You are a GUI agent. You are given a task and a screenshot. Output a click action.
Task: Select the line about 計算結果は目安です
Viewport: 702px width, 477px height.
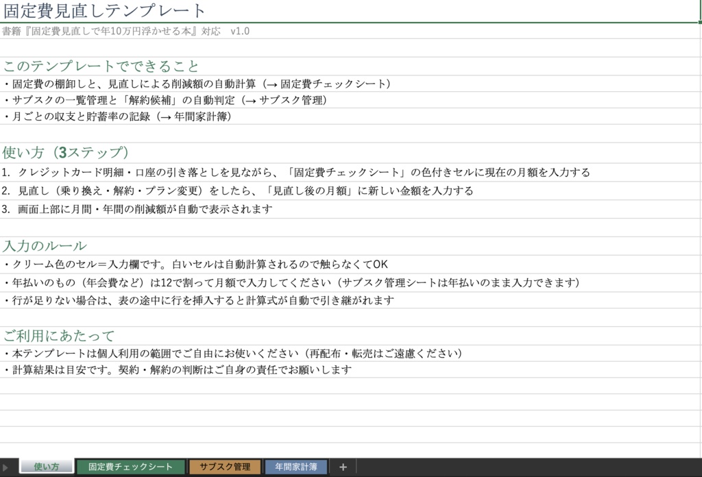point(178,370)
